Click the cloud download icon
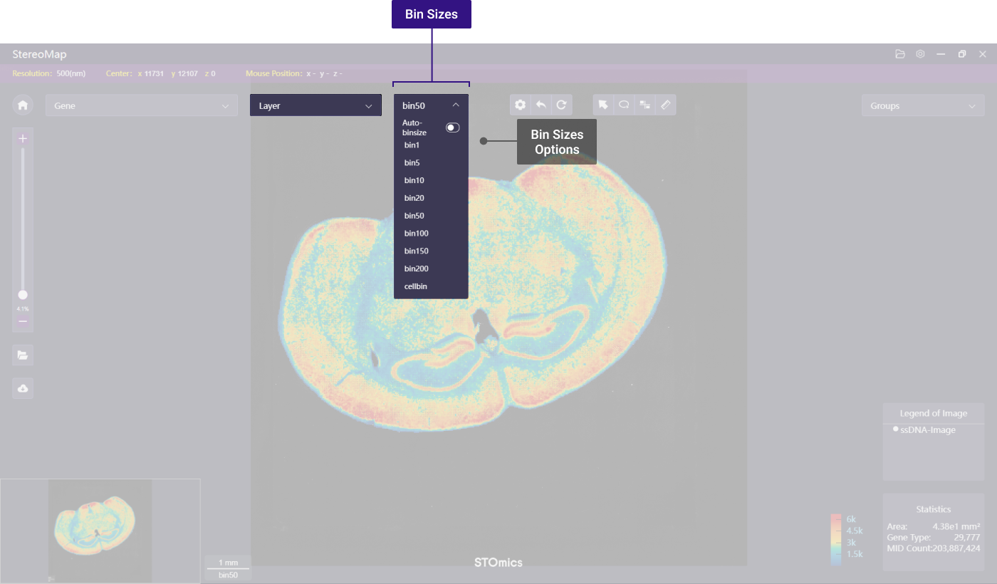Screen dimensions: 997x584 pos(23,388)
